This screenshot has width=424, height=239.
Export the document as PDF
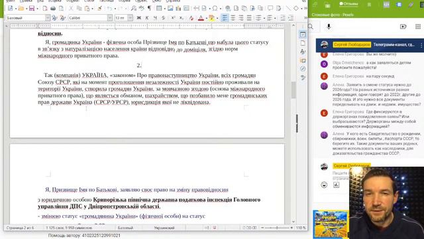tap(45, 9)
